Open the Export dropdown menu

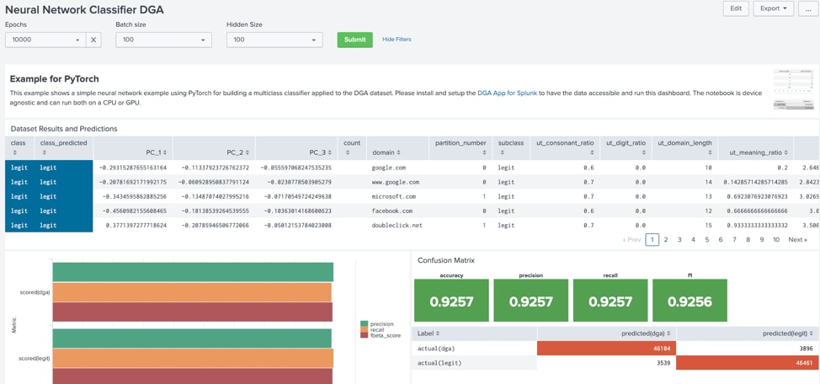point(774,8)
